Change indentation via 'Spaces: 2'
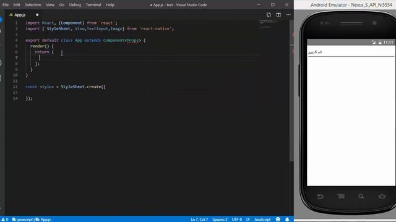Image resolution: width=396 pixels, height=222 pixels. 220,220
